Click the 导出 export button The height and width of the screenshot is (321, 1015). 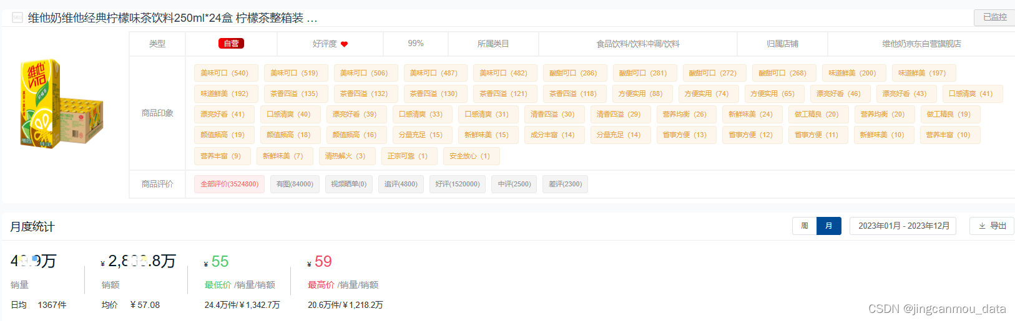click(992, 226)
